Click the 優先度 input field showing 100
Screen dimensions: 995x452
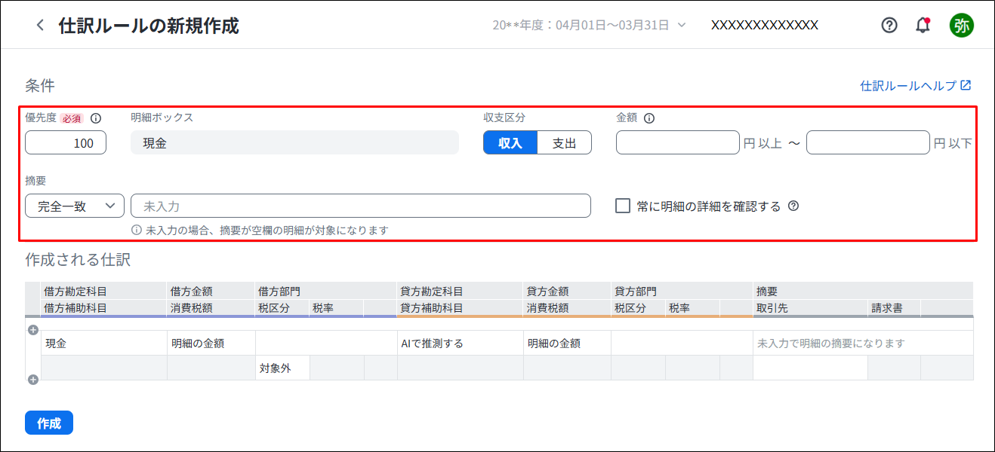(66, 143)
